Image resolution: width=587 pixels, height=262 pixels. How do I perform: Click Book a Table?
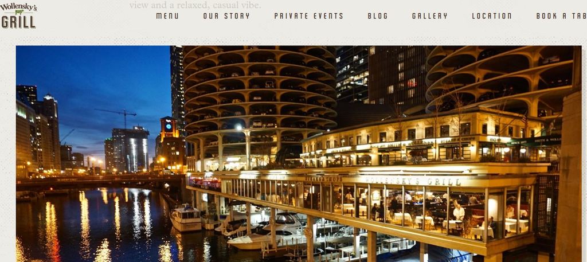pos(562,15)
